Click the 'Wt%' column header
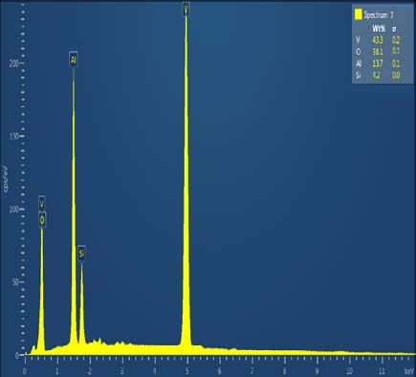 coord(379,29)
